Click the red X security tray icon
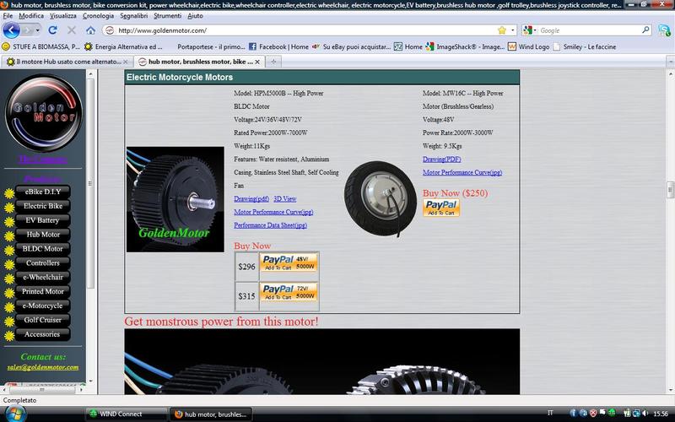The width and height of the screenshot is (675, 422). point(593,413)
